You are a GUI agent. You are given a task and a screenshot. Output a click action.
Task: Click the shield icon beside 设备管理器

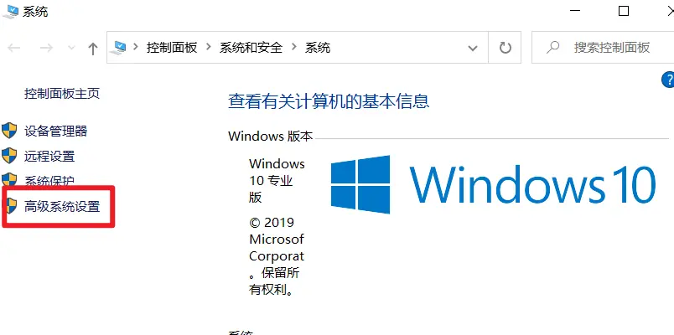tap(9, 131)
